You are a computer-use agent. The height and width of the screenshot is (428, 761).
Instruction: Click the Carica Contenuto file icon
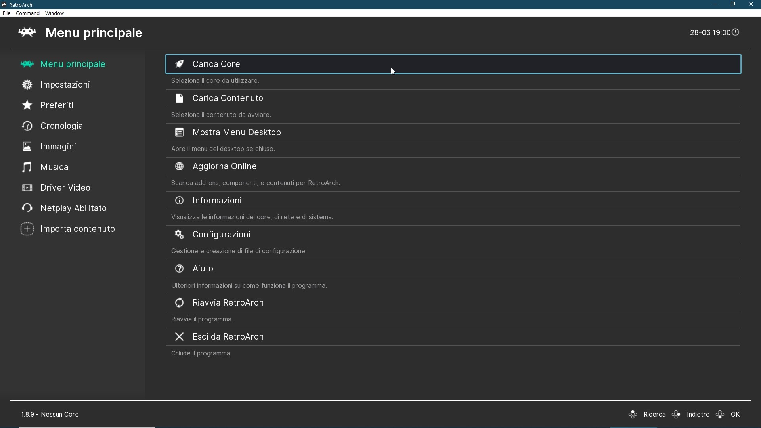pos(180,98)
